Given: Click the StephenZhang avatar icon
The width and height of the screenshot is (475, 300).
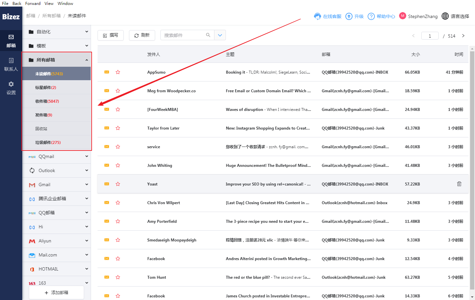Looking at the screenshot, I should 403,16.
